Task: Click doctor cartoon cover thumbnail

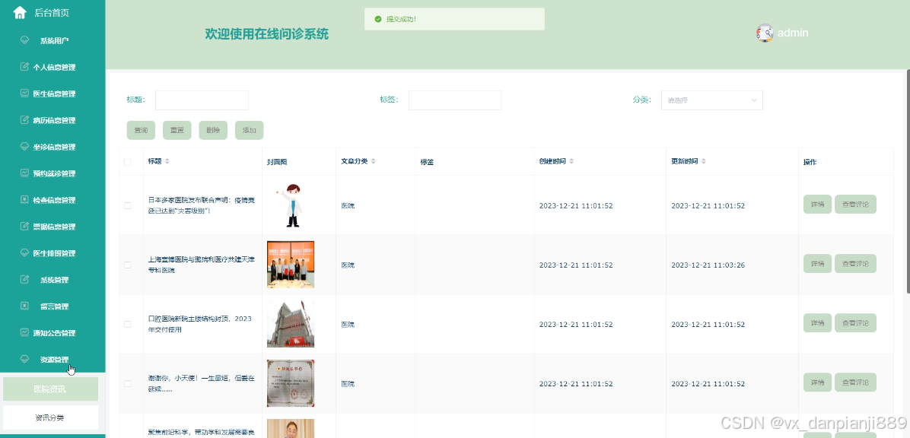Action: (291, 205)
